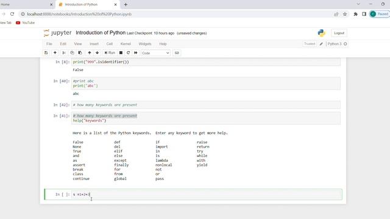
Task: Save notebook with the save and checkpoint icon
Action: click(46, 53)
